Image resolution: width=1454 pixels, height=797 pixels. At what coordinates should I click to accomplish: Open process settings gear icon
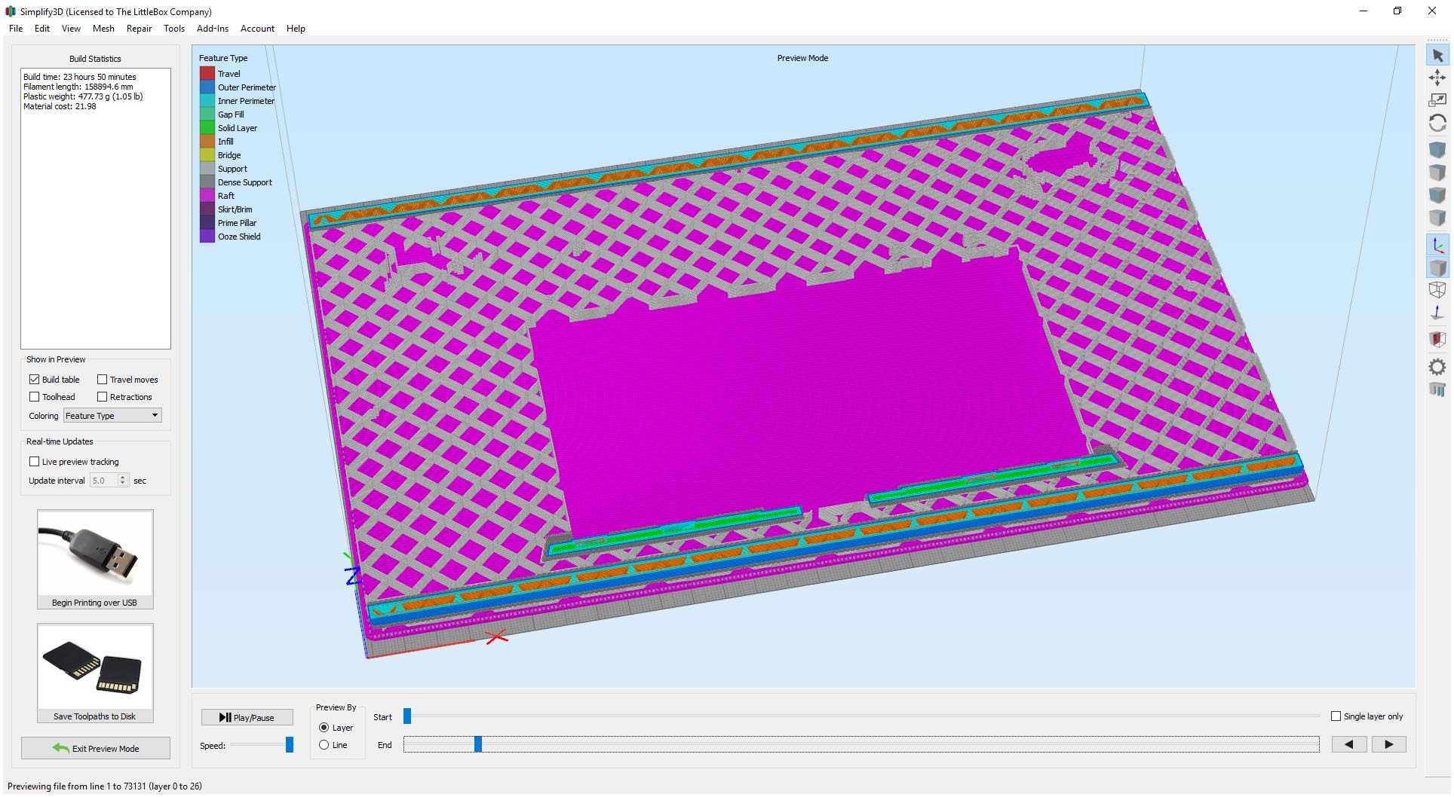(1437, 367)
